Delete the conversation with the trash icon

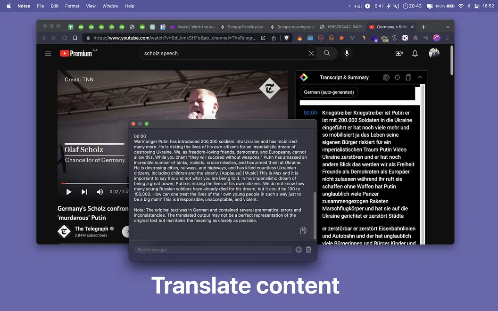tap(308, 250)
